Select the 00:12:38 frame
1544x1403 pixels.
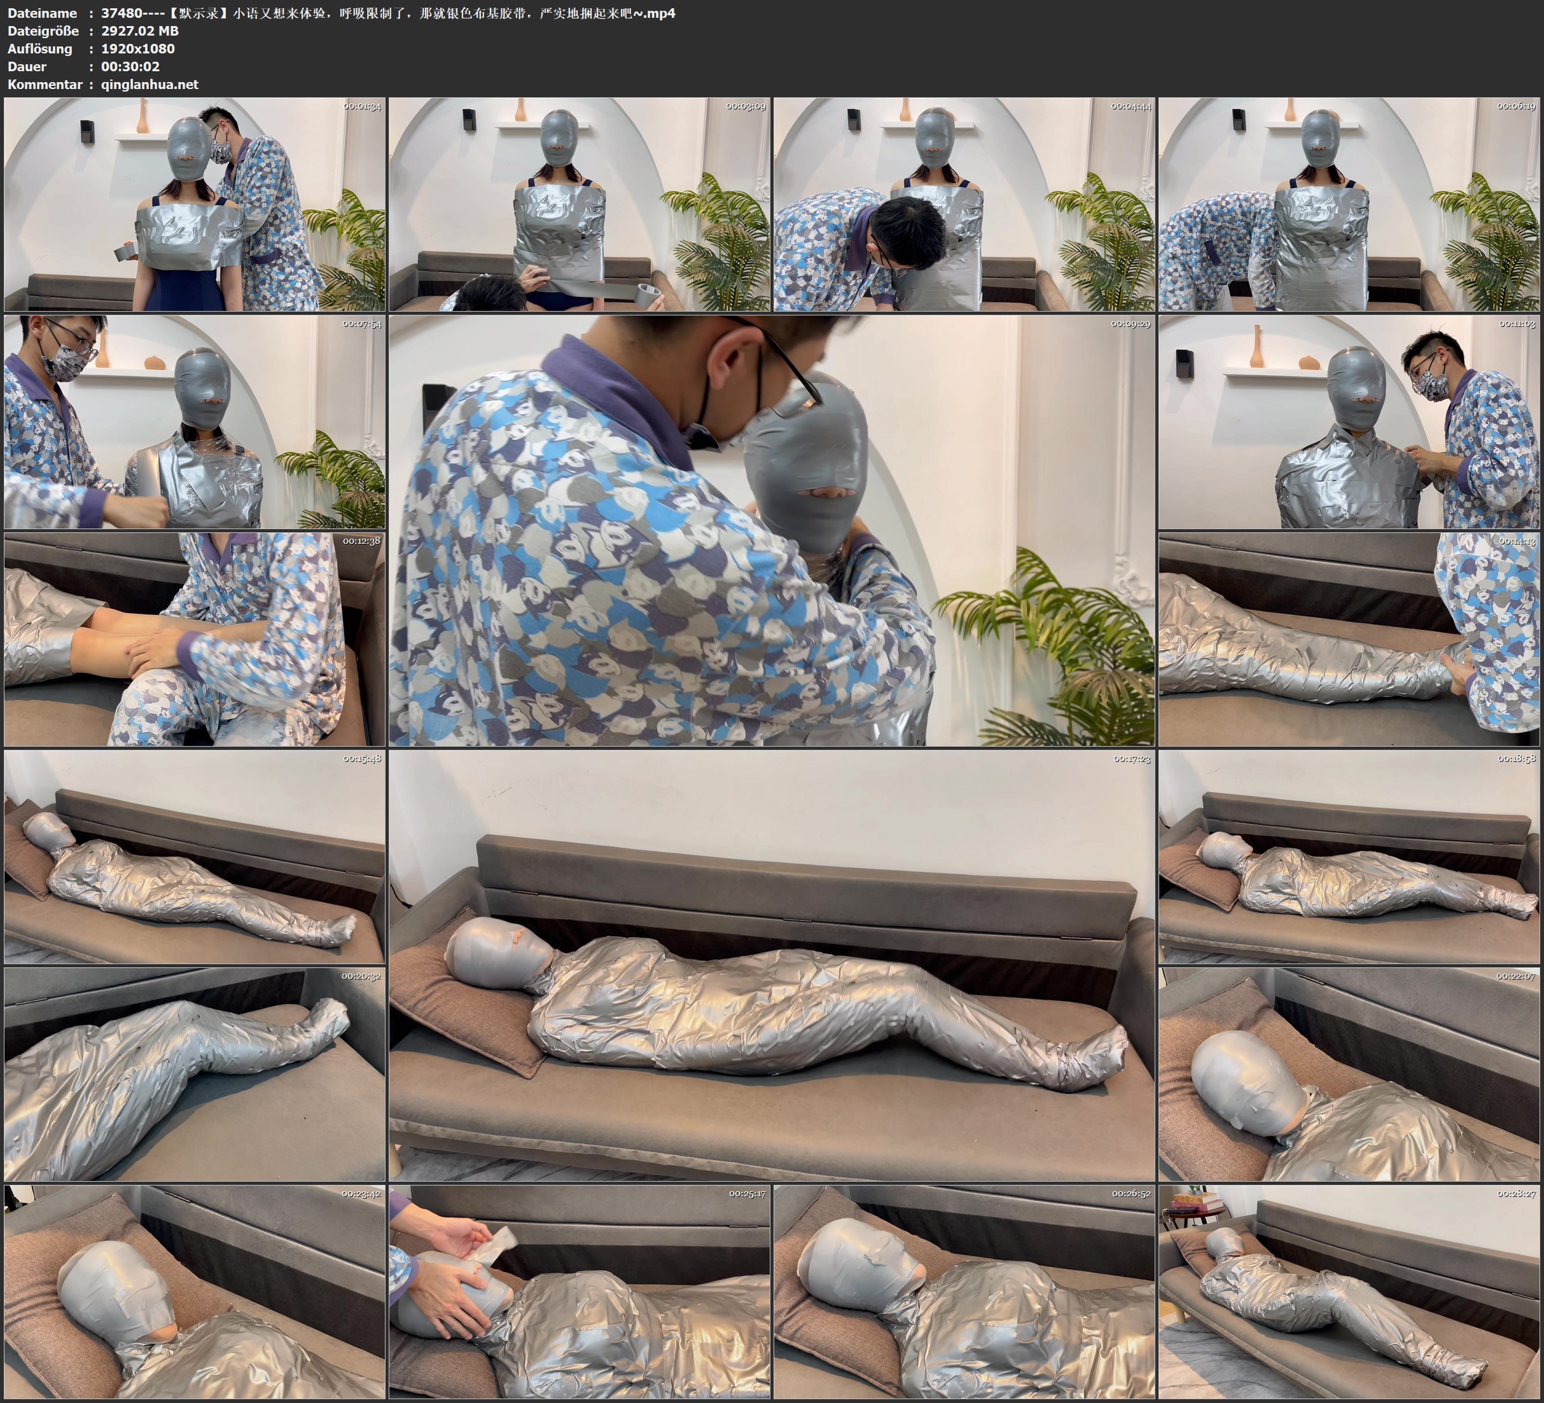[x=195, y=639]
